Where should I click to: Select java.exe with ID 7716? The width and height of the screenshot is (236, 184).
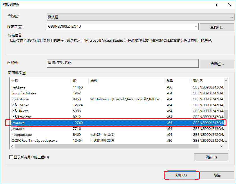pos(117,129)
